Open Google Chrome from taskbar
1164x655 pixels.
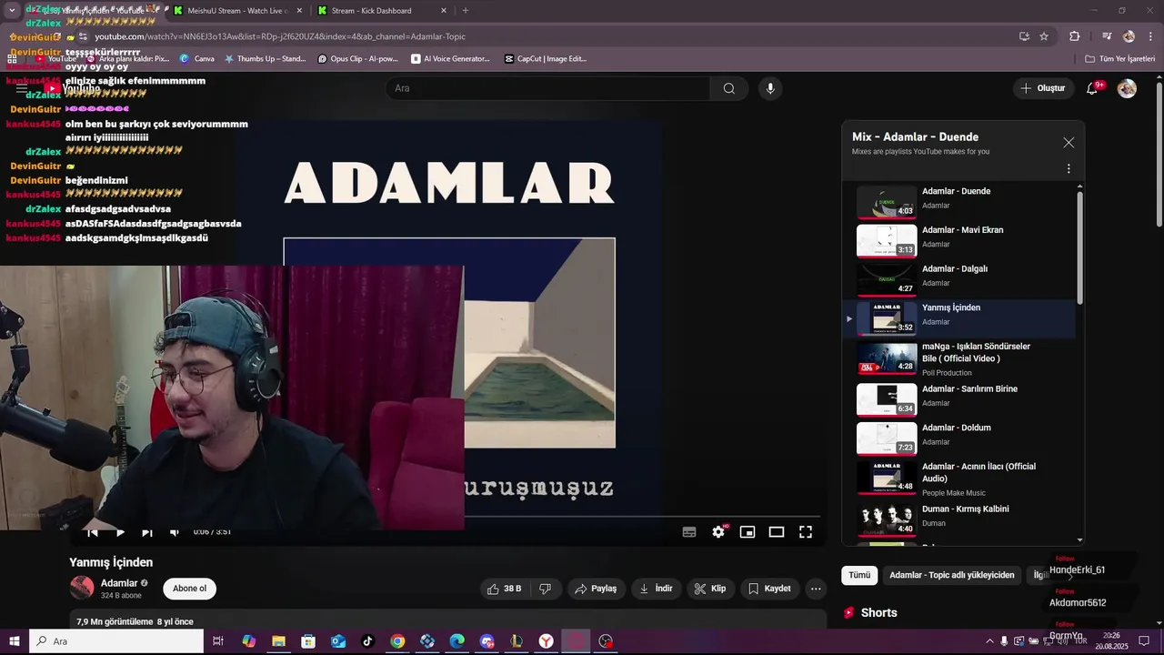click(397, 641)
